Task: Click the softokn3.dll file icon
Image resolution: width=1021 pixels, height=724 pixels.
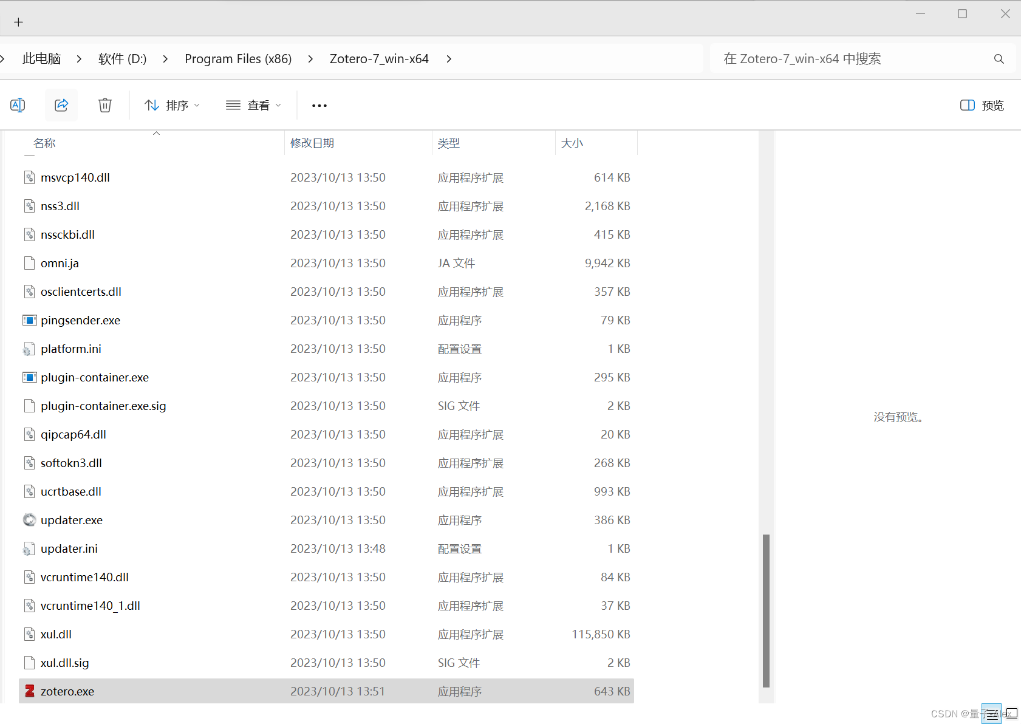Action: point(29,462)
